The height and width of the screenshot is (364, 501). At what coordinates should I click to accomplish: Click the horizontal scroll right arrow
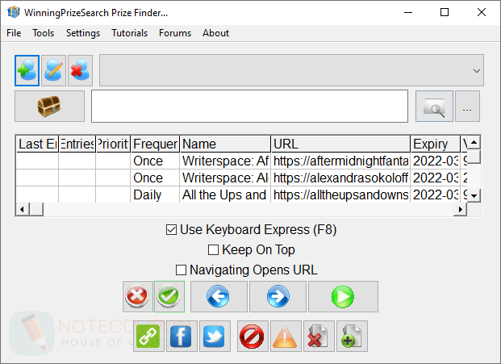pos(460,209)
